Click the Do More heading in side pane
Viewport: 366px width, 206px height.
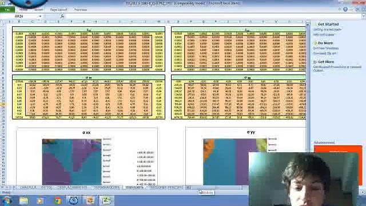pos(325,43)
